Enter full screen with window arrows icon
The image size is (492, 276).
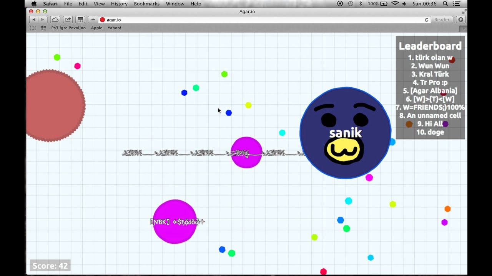tap(464, 11)
